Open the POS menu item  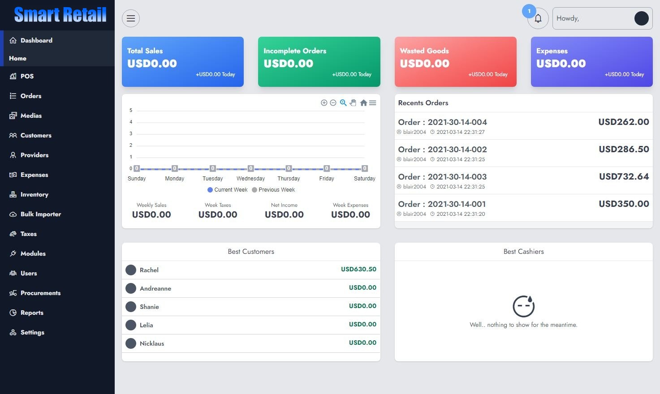(27, 76)
